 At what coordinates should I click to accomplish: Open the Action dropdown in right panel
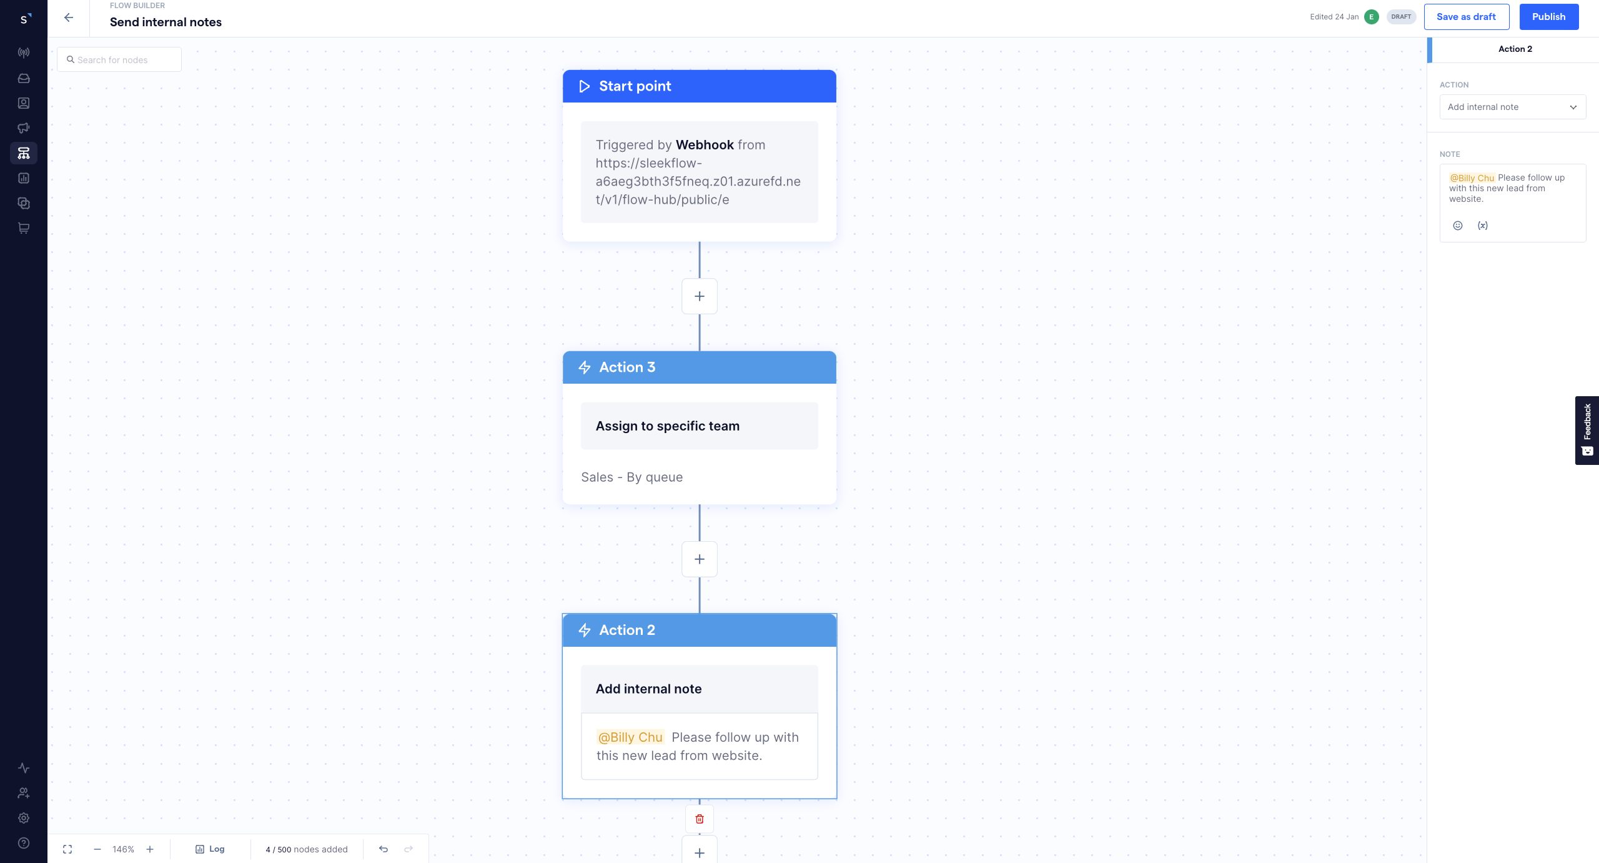click(1513, 106)
